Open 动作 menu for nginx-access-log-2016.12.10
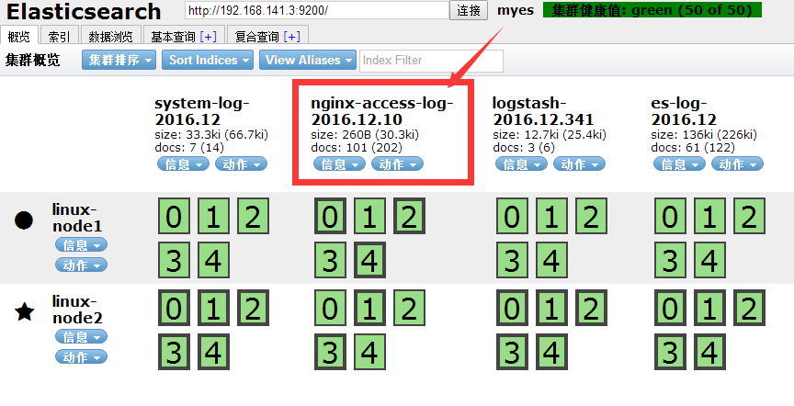Viewport: 794px width, 406px height. [397, 164]
